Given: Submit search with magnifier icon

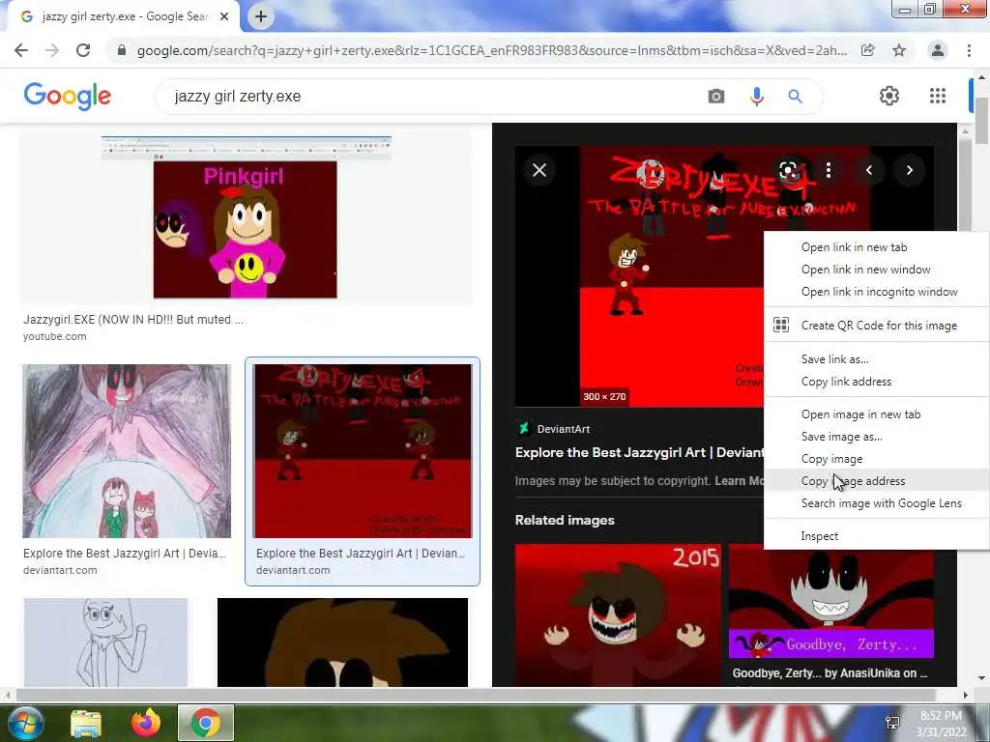Looking at the screenshot, I should click(x=796, y=97).
